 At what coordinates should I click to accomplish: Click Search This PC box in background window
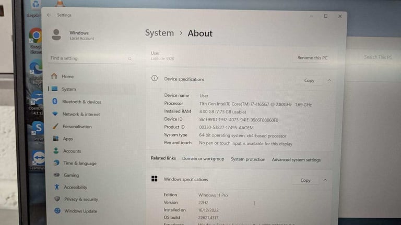[x=378, y=57]
